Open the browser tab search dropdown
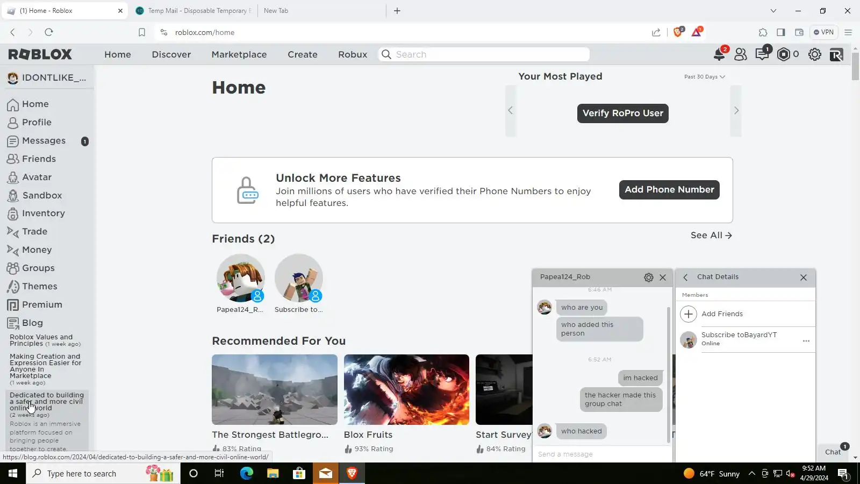Image resolution: width=860 pixels, height=484 pixels. pos(773,11)
